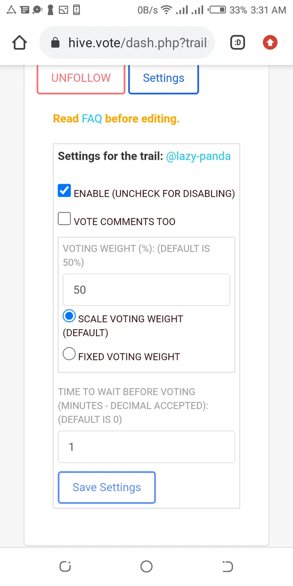Click the UNFOLLOW button
293x586 pixels.
coord(81,78)
